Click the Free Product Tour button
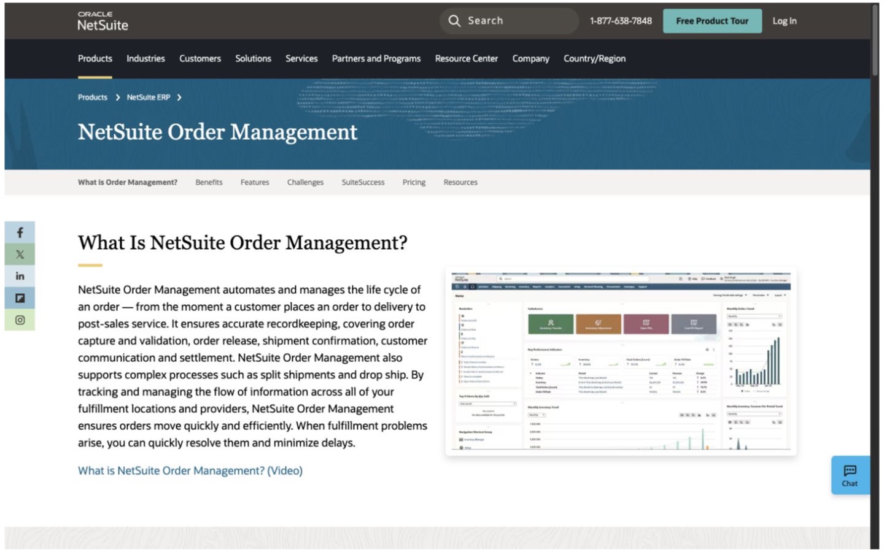This screenshot has width=884, height=552. (x=712, y=21)
